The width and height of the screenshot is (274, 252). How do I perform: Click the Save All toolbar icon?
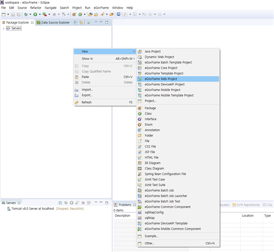tap(18, 15)
